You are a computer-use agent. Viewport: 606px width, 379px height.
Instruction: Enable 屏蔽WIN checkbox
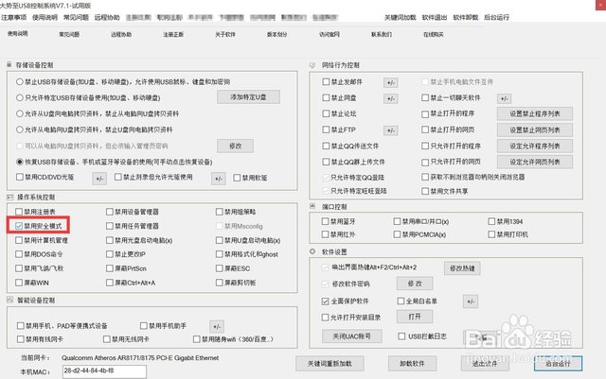(19, 283)
